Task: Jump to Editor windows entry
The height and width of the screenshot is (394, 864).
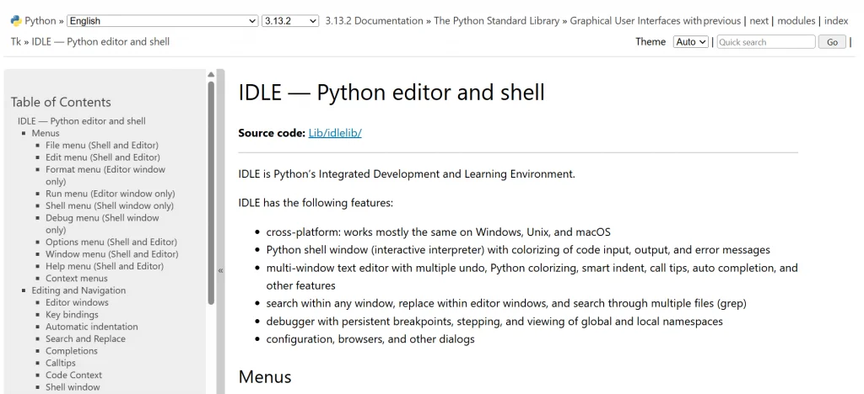Action: (x=77, y=302)
